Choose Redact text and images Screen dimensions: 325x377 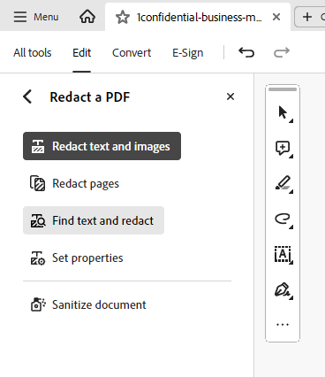(x=102, y=146)
